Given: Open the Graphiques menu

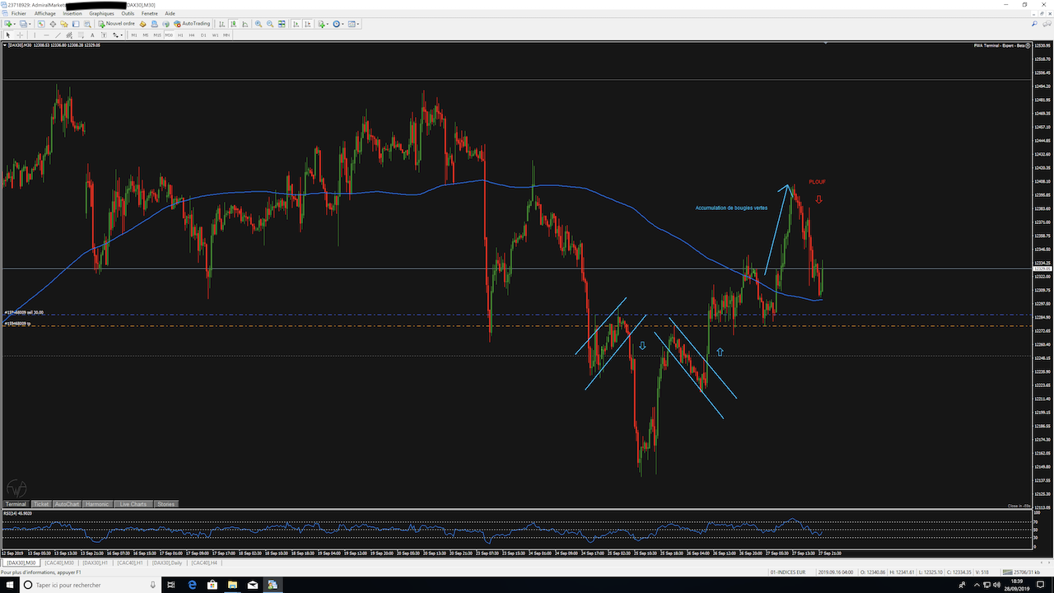Looking at the screenshot, I should pyautogui.click(x=102, y=14).
